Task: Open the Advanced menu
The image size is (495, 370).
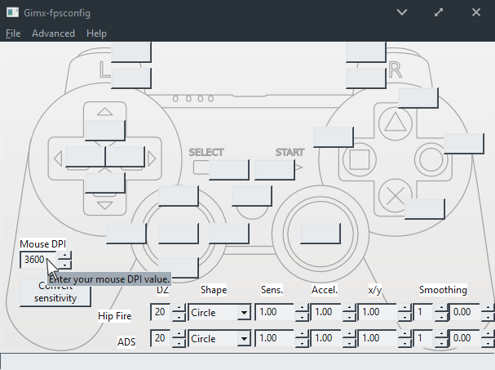Action: pyautogui.click(x=53, y=33)
